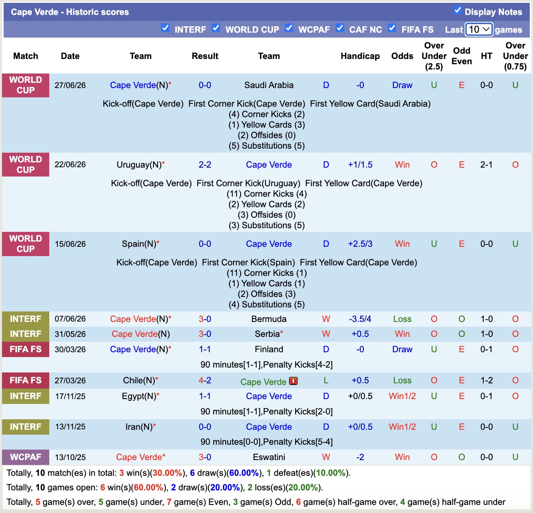533x513 pixels.
Task: Click the WCPAF competition label
Action: pyautogui.click(x=25, y=457)
